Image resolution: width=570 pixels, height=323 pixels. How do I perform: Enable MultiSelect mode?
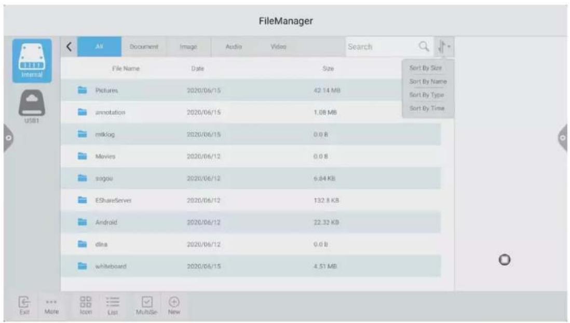146,305
